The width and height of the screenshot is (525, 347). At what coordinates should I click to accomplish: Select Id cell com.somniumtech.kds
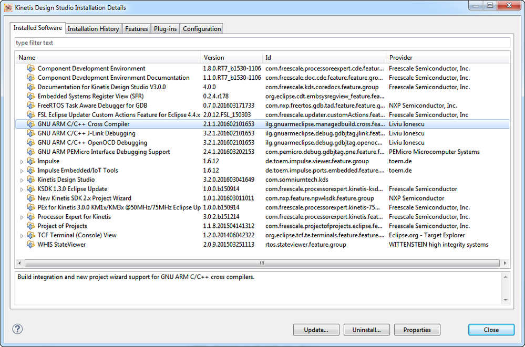(296, 180)
